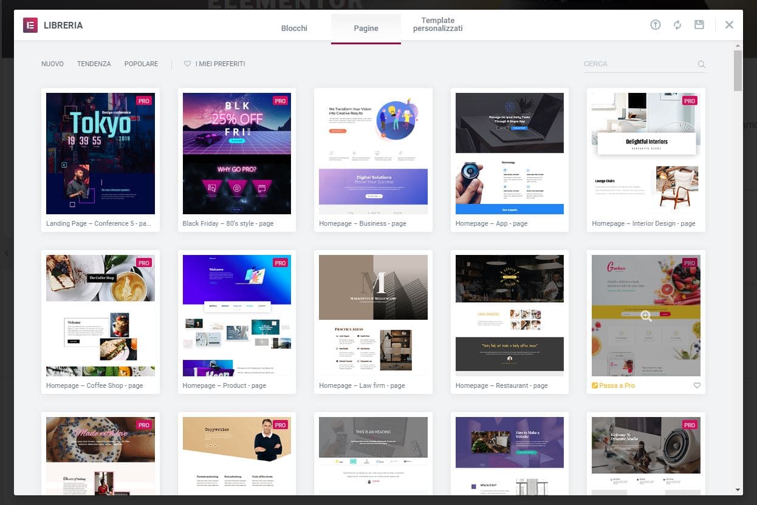Viewport: 757px width, 505px height.
Task: Click the search magnifier icon
Action: click(701, 64)
